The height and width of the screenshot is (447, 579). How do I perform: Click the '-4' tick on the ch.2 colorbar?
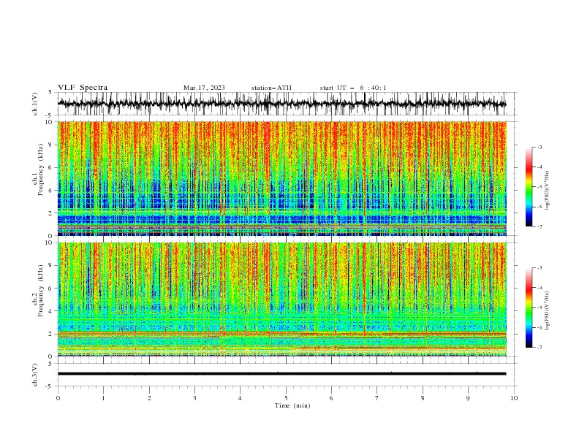540,288
